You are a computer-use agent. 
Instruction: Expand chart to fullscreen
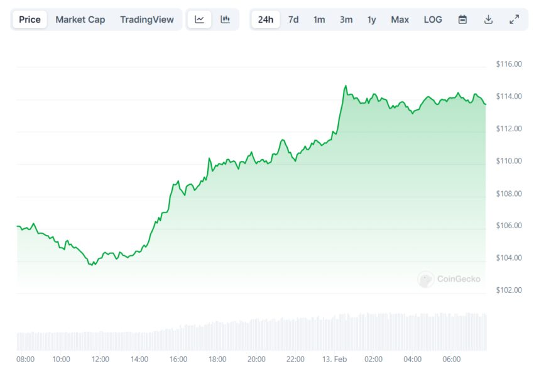click(x=514, y=19)
